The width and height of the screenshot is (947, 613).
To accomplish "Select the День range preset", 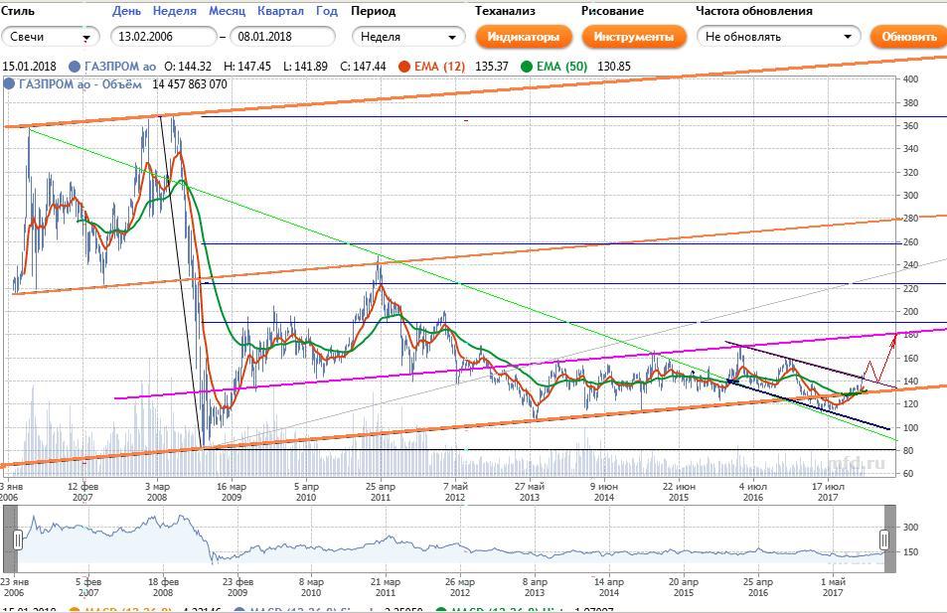I will 126,11.
